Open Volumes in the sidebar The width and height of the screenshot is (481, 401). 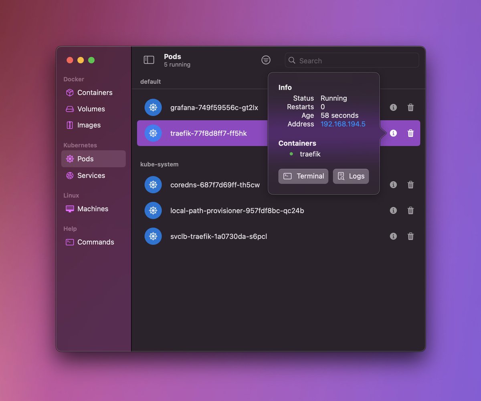point(93,109)
